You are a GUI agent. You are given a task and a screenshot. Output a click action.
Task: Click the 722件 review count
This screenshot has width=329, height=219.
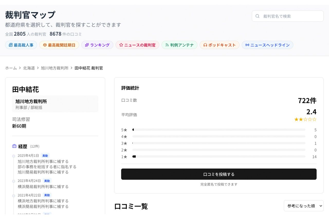point(307,101)
